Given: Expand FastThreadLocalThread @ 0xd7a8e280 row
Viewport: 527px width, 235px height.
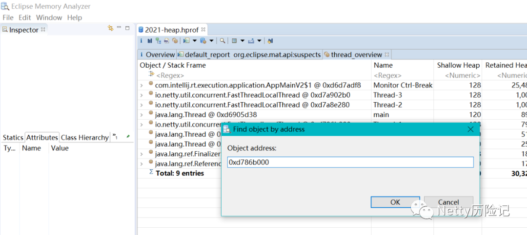Looking at the screenshot, I should tap(142, 105).
